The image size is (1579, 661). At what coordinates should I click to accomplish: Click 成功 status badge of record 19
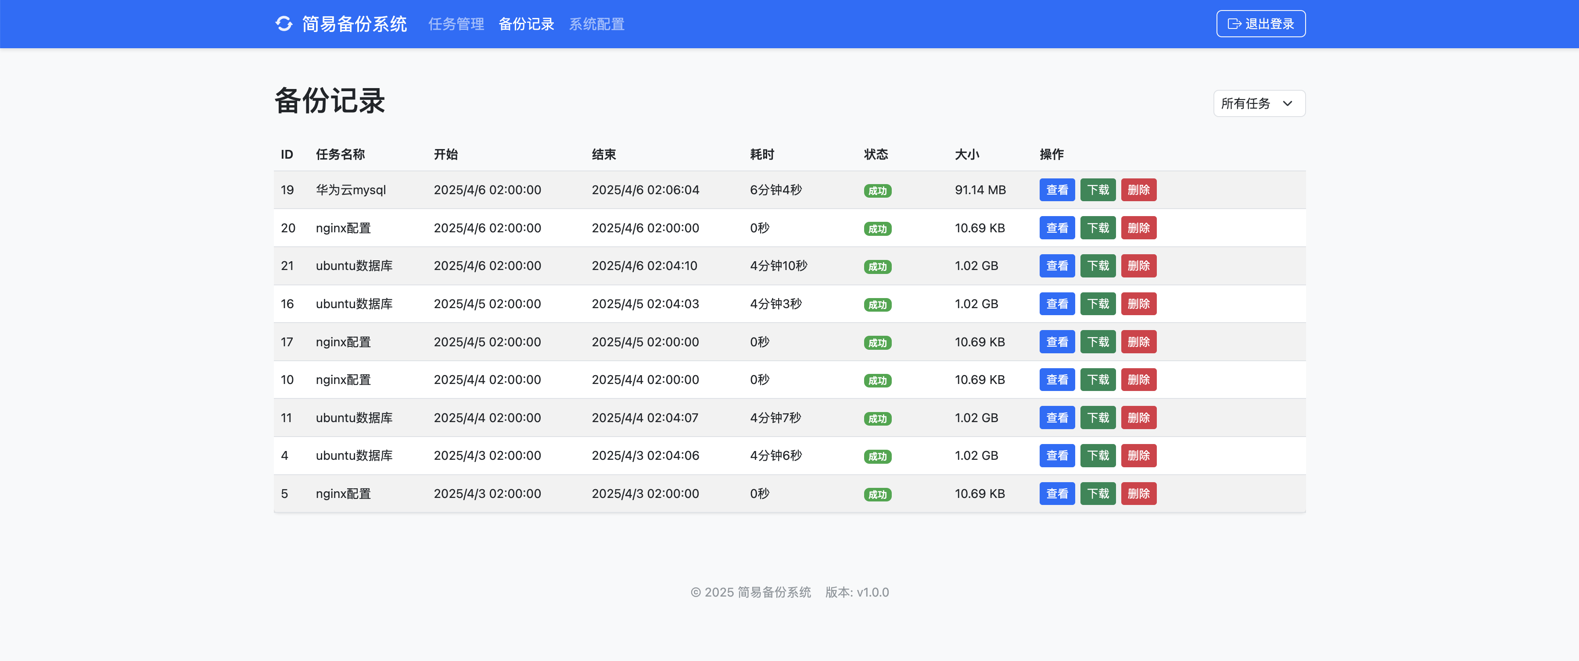click(877, 190)
